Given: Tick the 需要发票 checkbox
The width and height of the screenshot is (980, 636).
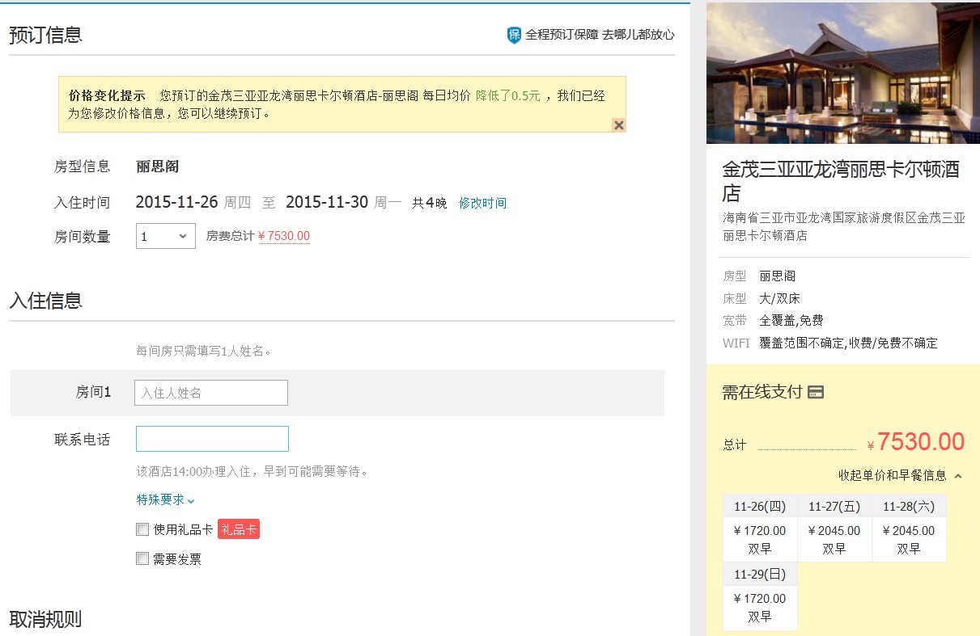Looking at the screenshot, I should [142, 558].
